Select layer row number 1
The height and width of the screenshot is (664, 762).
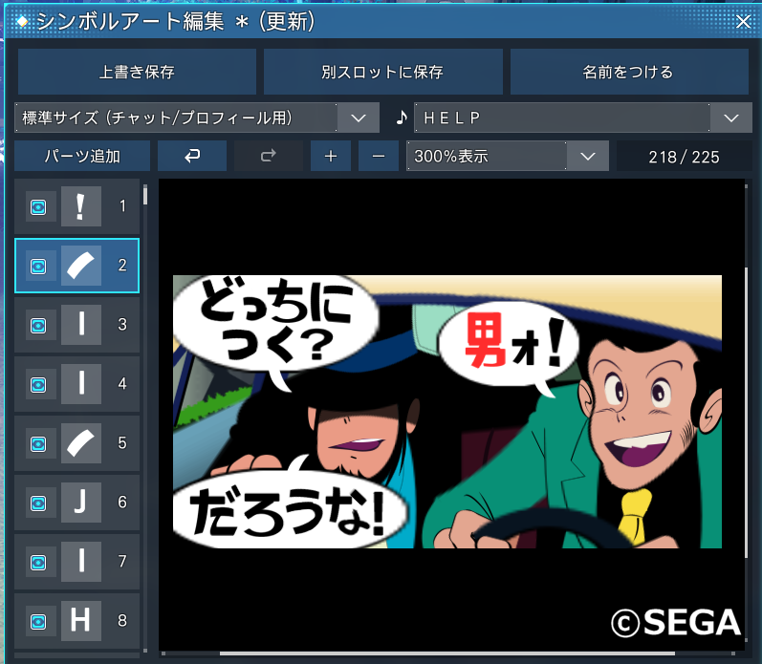(x=76, y=206)
